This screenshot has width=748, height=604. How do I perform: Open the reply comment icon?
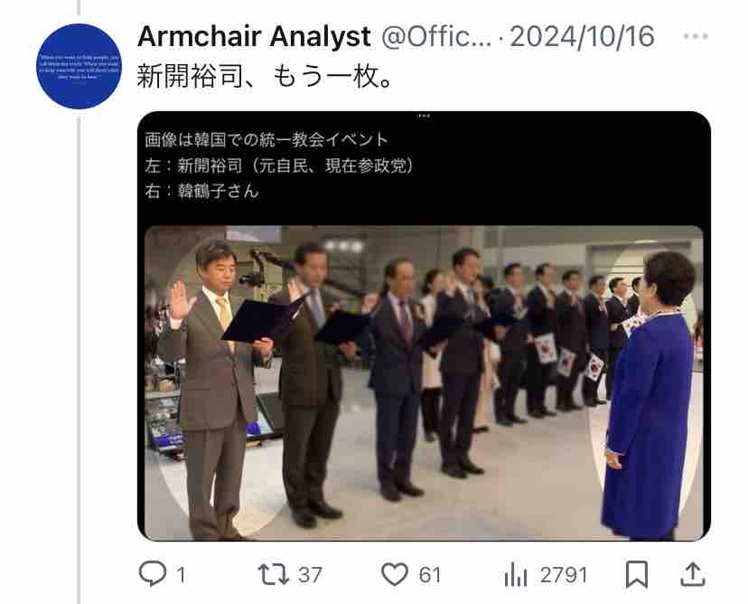click(x=153, y=573)
